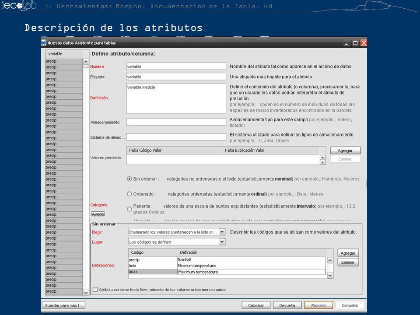420x315 pixels.
Task: Minimize the 'Nuevos datos Asistente para tablas' window
Action: pyautogui.click(x=347, y=43)
